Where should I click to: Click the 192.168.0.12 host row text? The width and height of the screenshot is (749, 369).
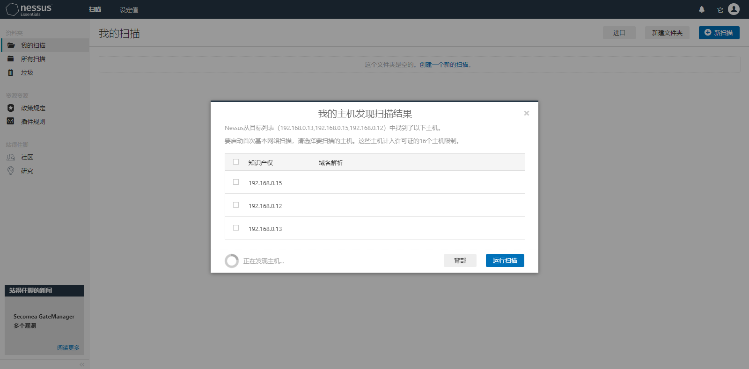265,206
